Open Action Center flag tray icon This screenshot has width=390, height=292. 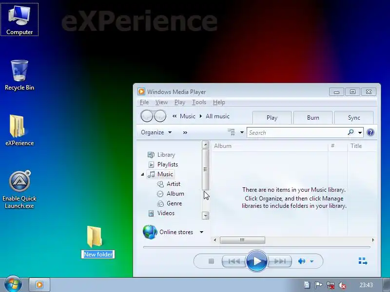pyautogui.click(x=318, y=285)
